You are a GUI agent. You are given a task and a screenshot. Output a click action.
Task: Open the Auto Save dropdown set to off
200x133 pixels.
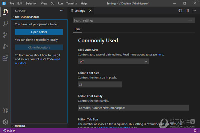(113, 61)
